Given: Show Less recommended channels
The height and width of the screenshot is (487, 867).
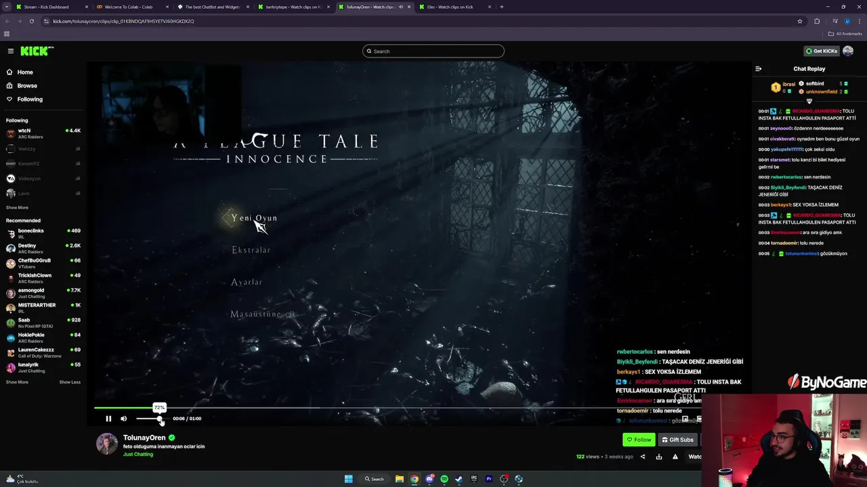Looking at the screenshot, I should [70, 382].
